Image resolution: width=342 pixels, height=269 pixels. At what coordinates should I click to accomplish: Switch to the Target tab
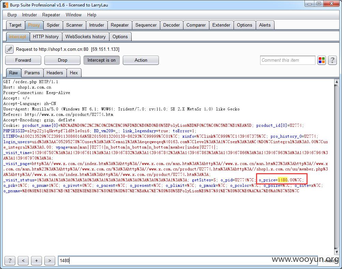coord(15,25)
